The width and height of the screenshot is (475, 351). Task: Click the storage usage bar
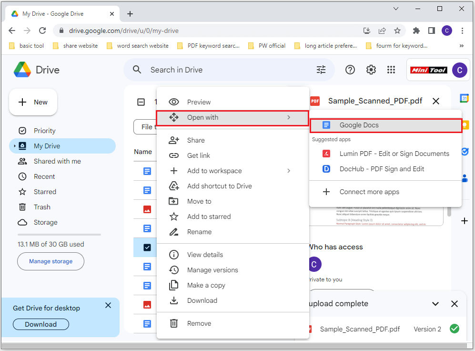(59, 235)
